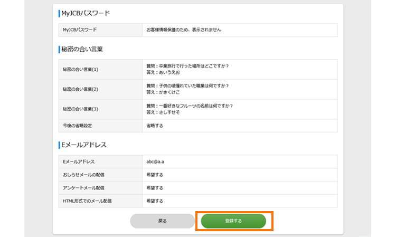Select the question about 卒業旅行
This screenshot has width=396, height=237.
coord(187,66)
